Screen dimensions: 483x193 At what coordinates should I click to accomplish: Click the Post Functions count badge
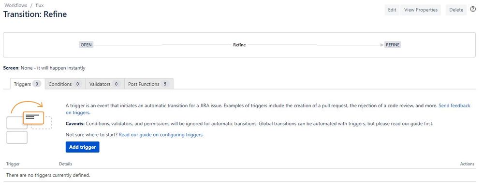point(165,84)
